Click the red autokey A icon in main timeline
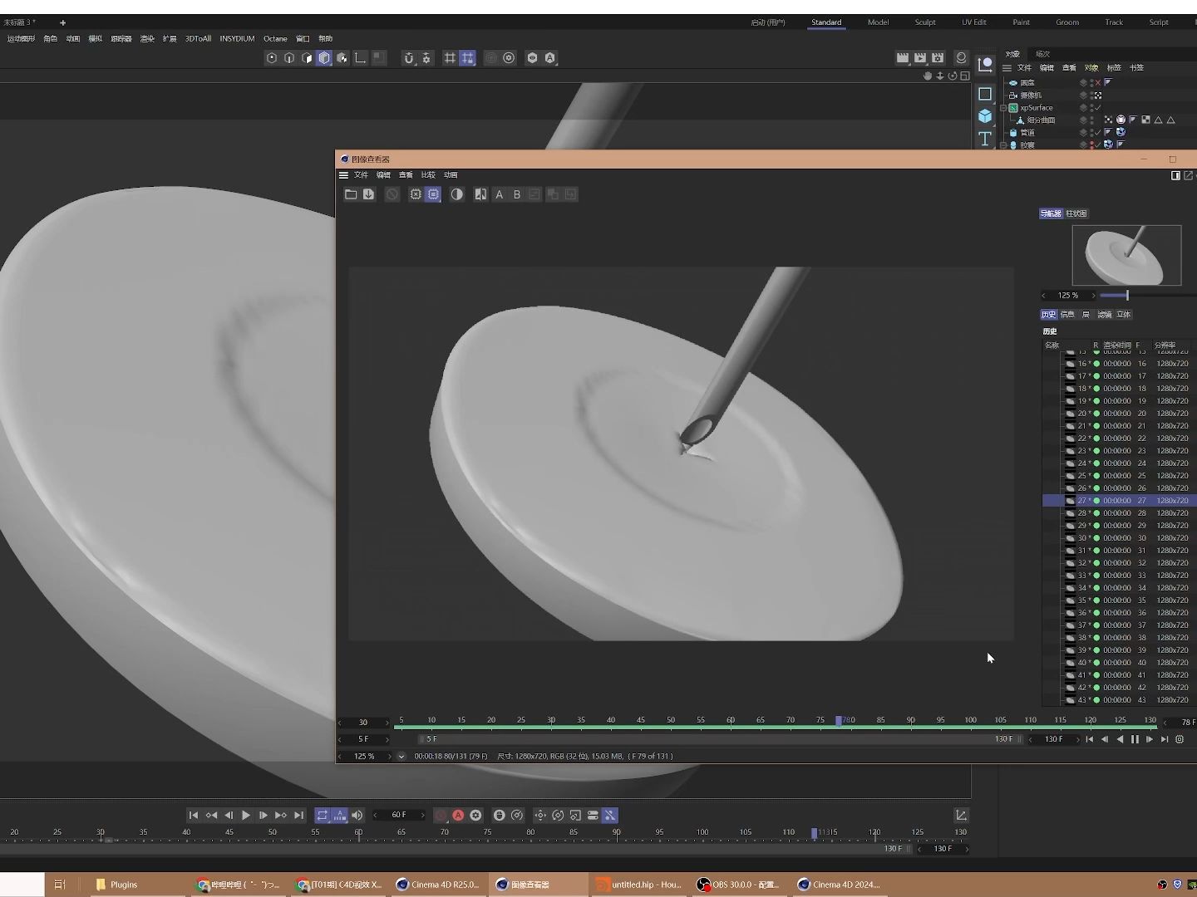 (x=458, y=816)
